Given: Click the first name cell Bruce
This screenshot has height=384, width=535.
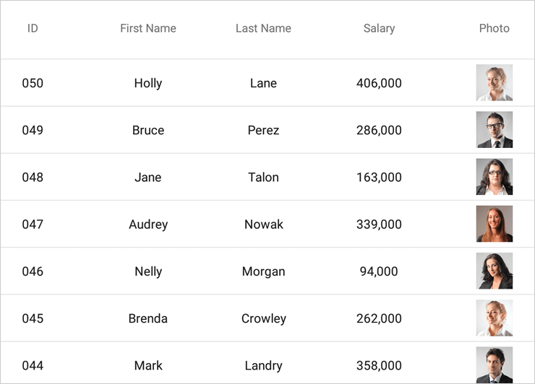Looking at the screenshot, I should (x=148, y=130).
